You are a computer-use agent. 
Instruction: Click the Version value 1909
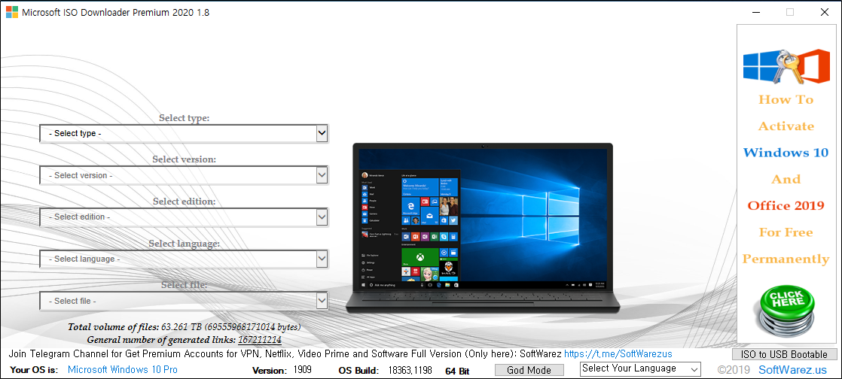(302, 370)
